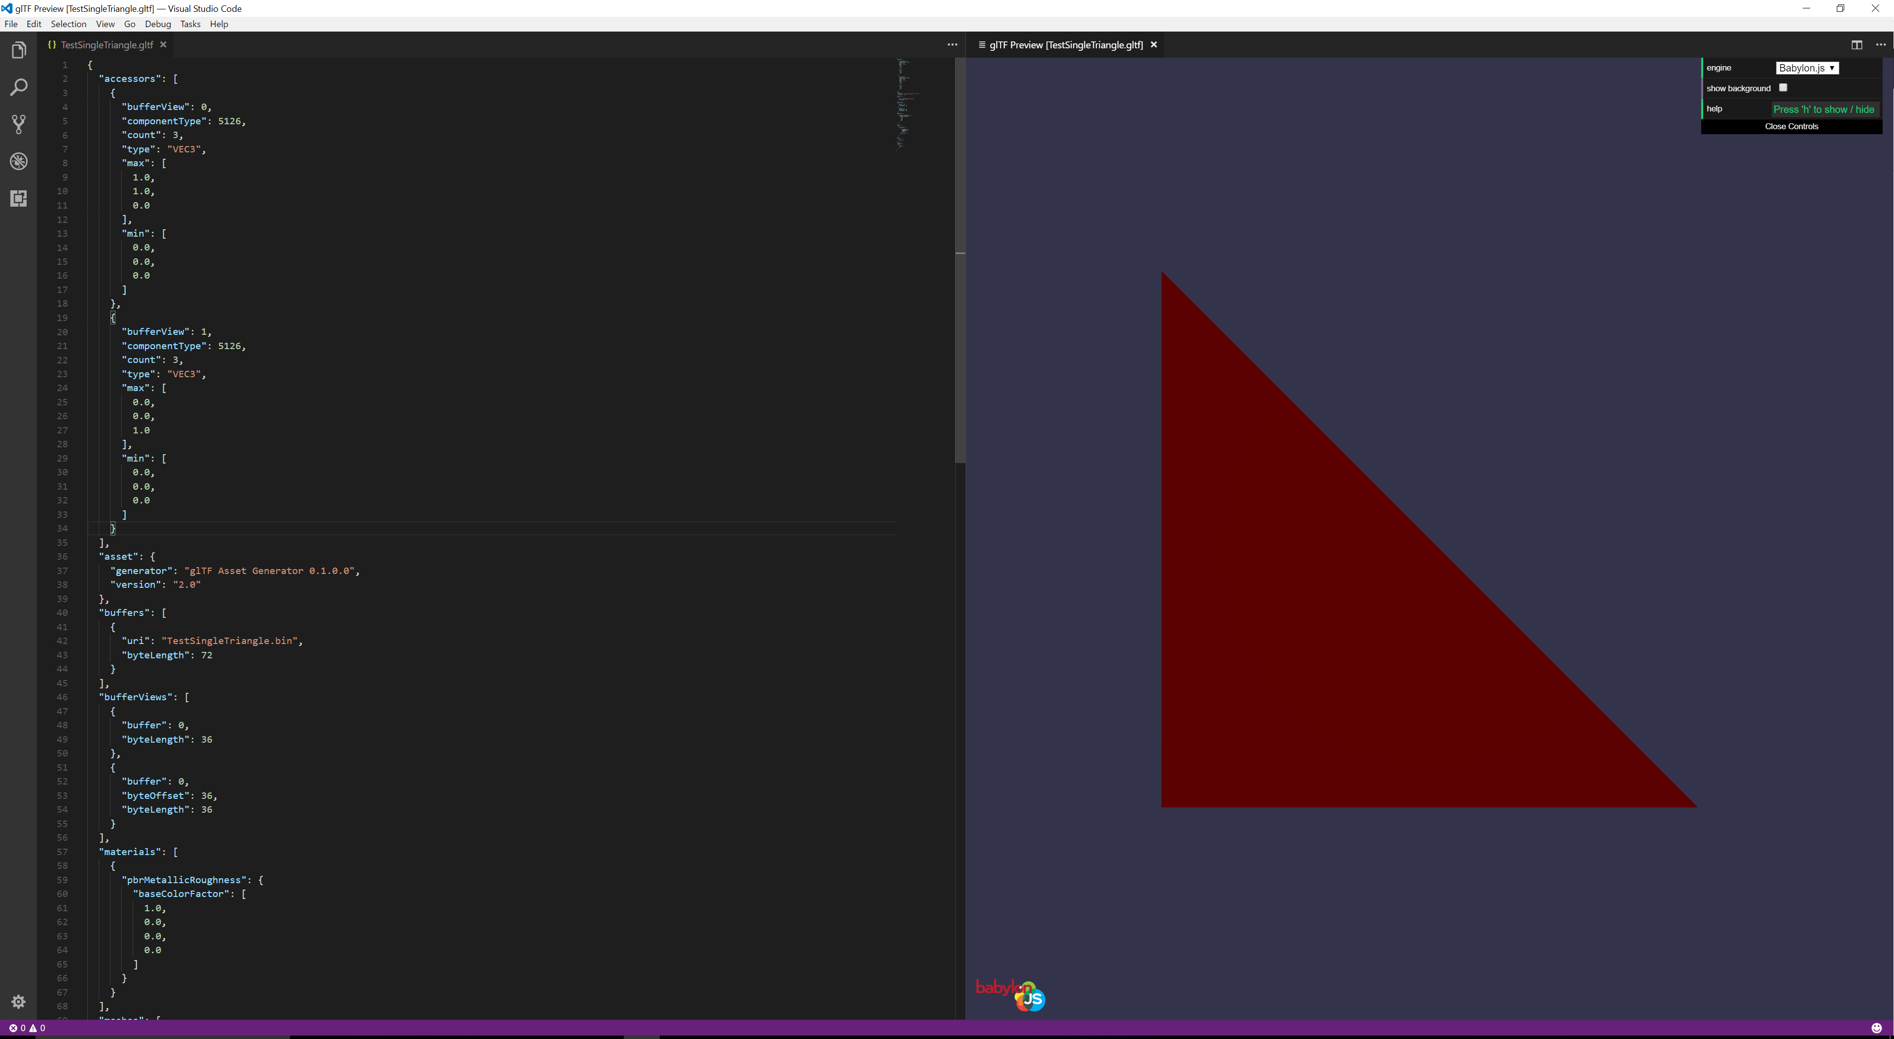Click the errors and warnings status indicator
The width and height of the screenshot is (1894, 1039).
(x=27, y=1028)
